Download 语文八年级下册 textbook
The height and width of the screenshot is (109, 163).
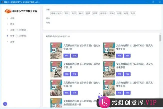pos(127,74)
